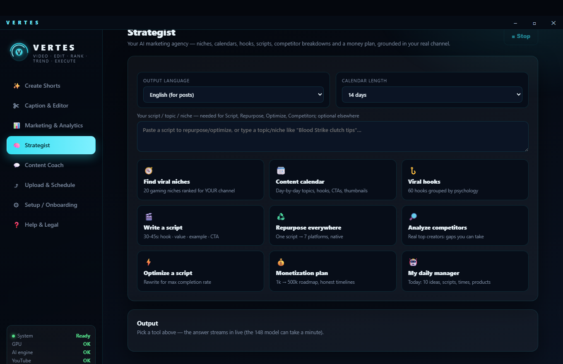Click the Analyze competitors magnifier icon

pos(413,216)
